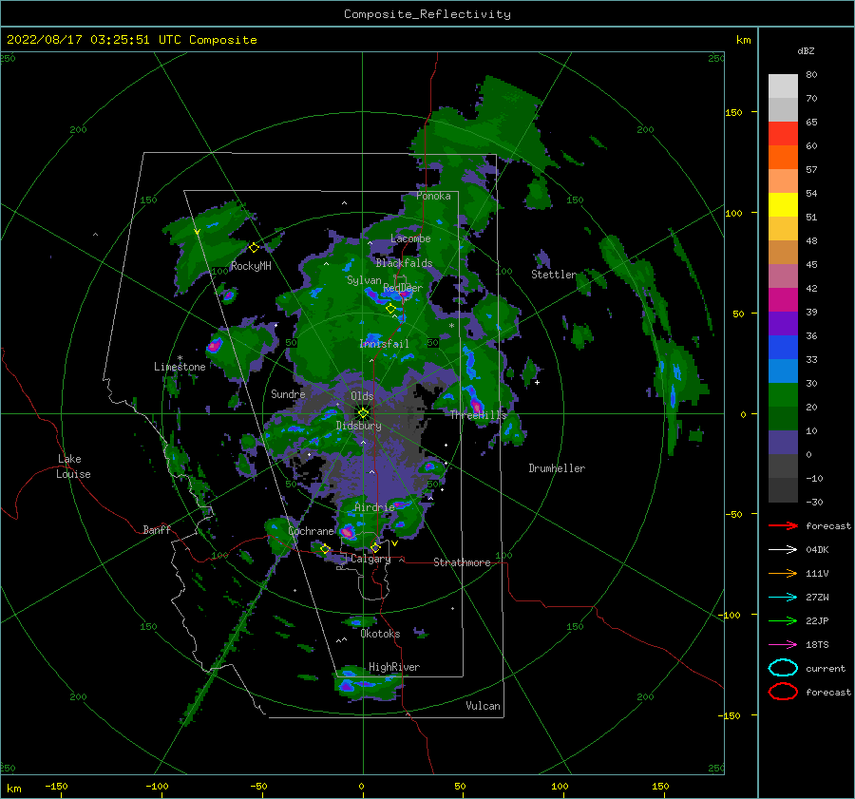Select the brown 45-48 dBZ swatch
The image size is (855, 799).
coord(783,252)
